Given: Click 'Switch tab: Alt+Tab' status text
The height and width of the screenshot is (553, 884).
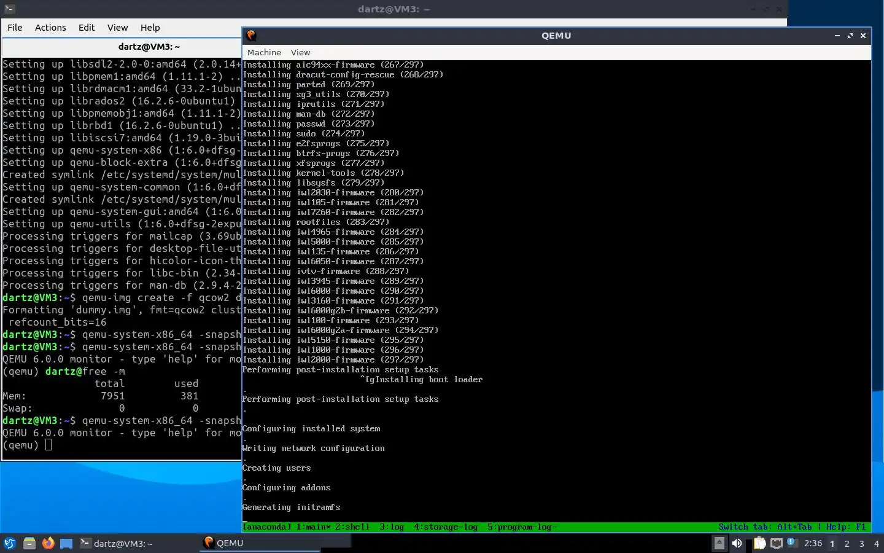Looking at the screenshot, I should click(765, 527).
